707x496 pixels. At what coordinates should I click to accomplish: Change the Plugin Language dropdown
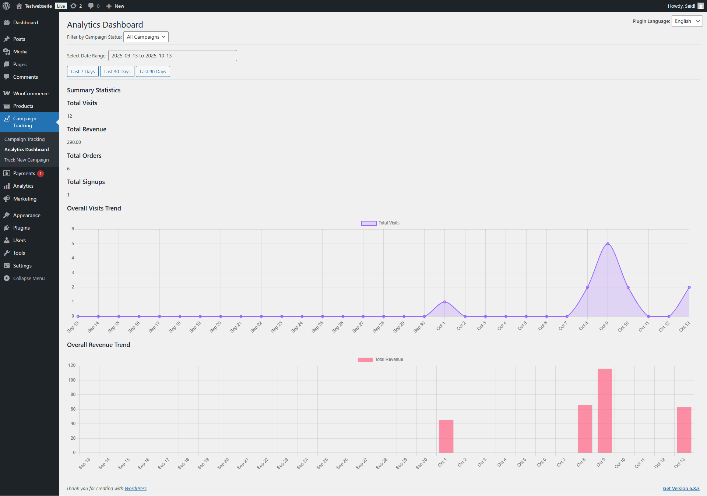coord(687,21)
